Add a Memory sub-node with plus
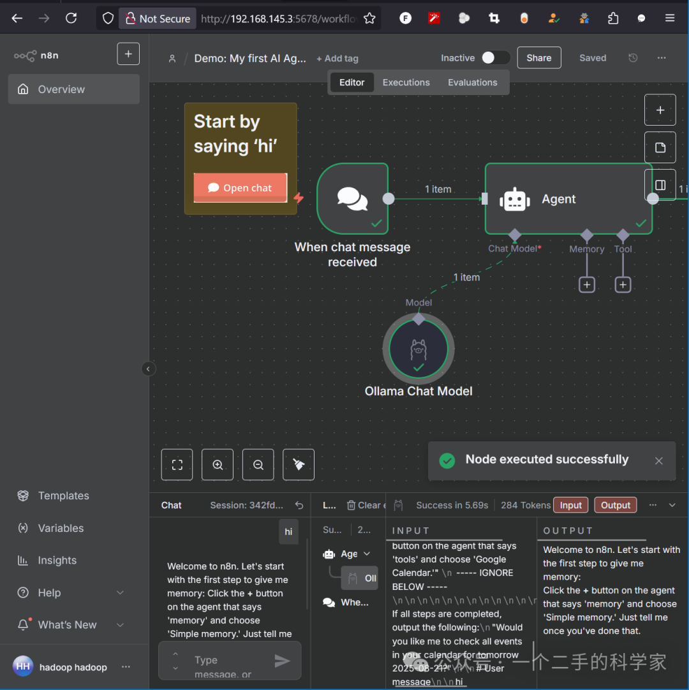 point(587,284)
